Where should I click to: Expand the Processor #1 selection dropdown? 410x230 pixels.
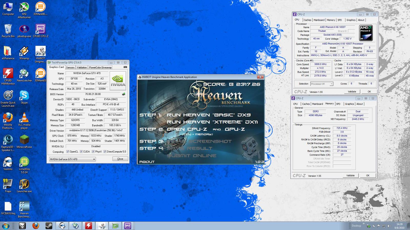pyautogui.click(x=322, y=84)
